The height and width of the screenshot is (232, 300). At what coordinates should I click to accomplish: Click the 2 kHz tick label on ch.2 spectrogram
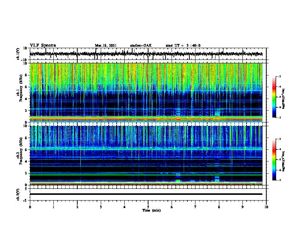26,173
